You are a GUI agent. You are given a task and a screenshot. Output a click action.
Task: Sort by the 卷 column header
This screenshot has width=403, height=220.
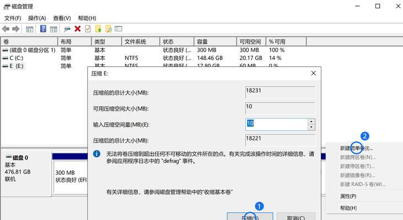pos(29,42)
